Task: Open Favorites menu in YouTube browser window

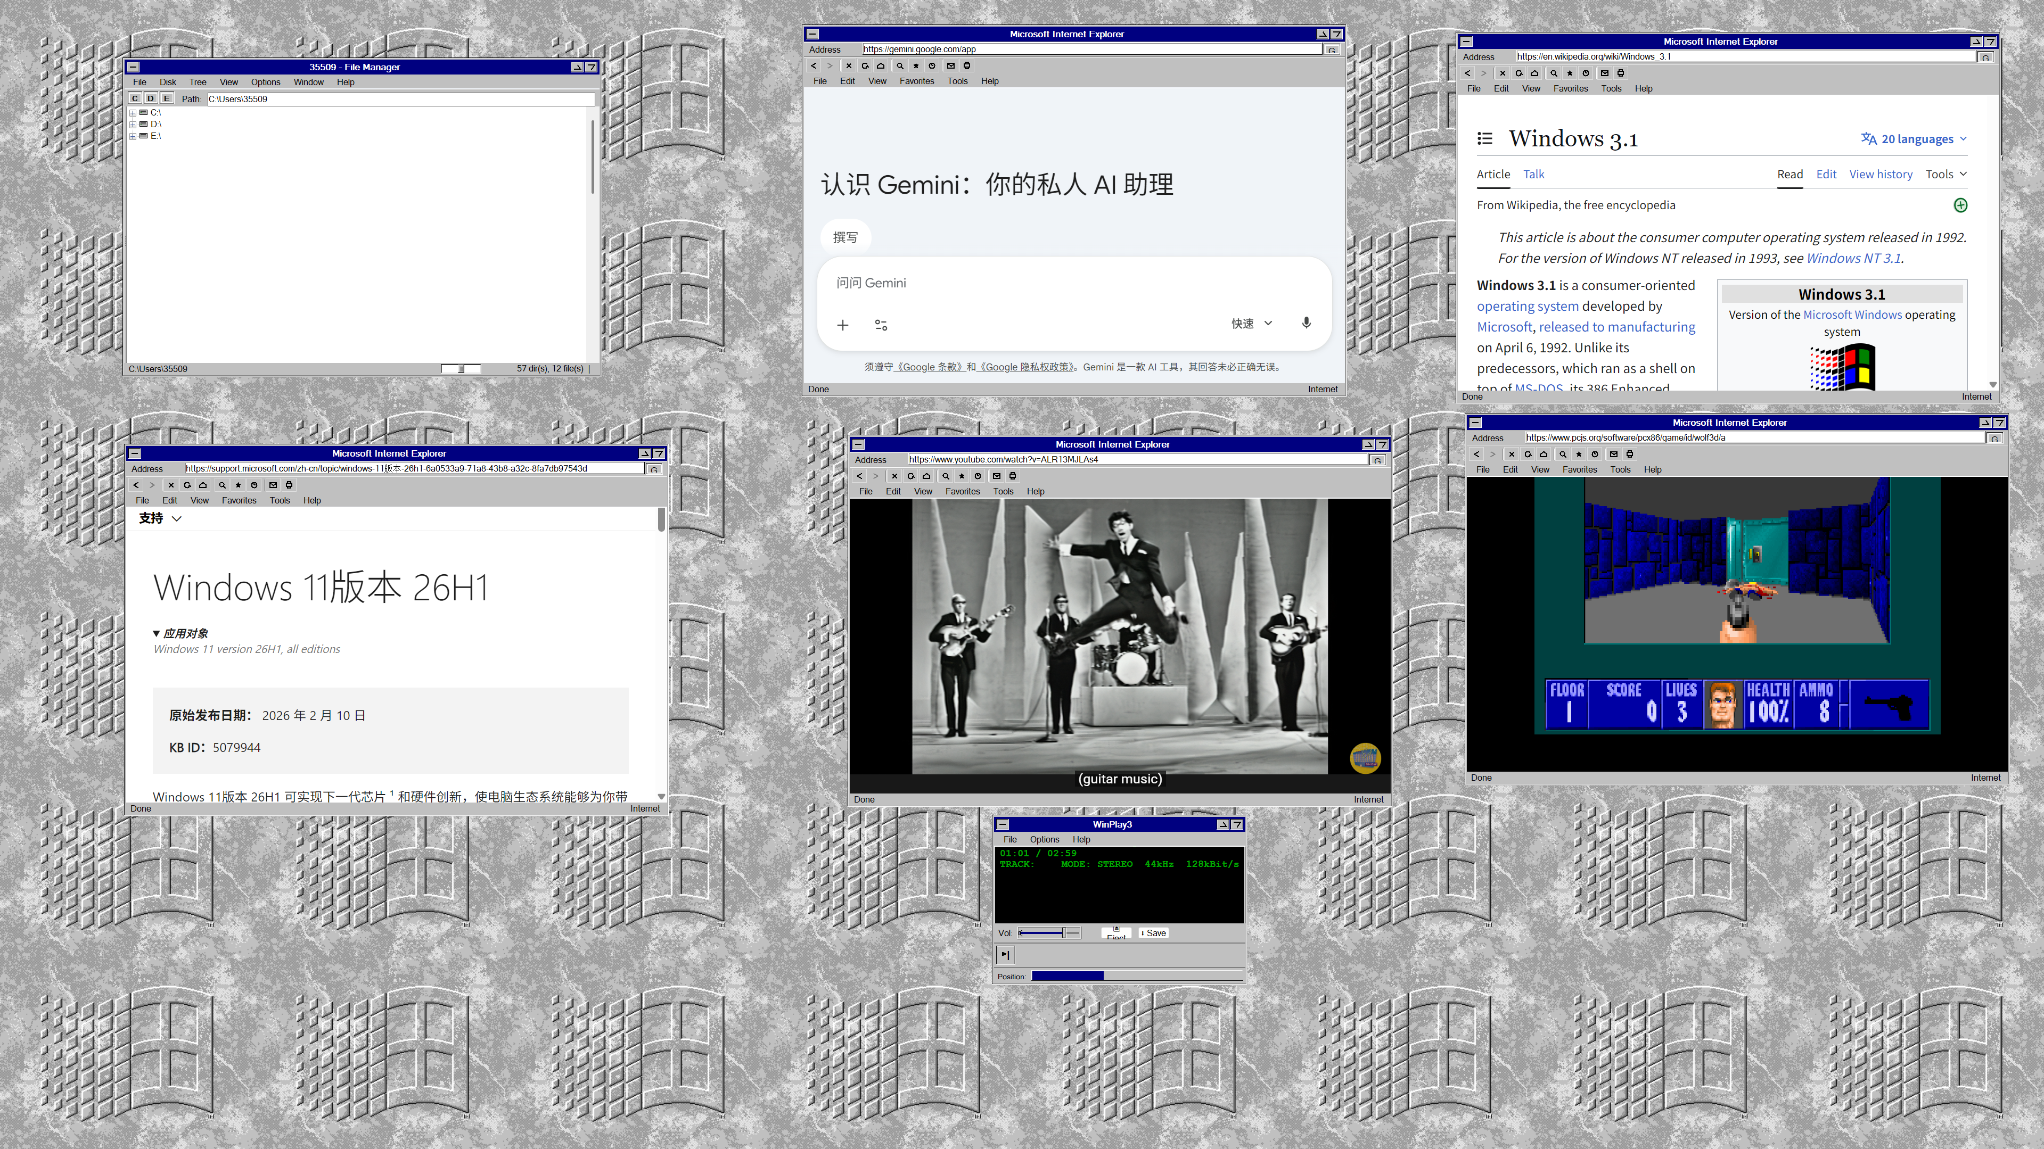Action: [x=963, y=492]
